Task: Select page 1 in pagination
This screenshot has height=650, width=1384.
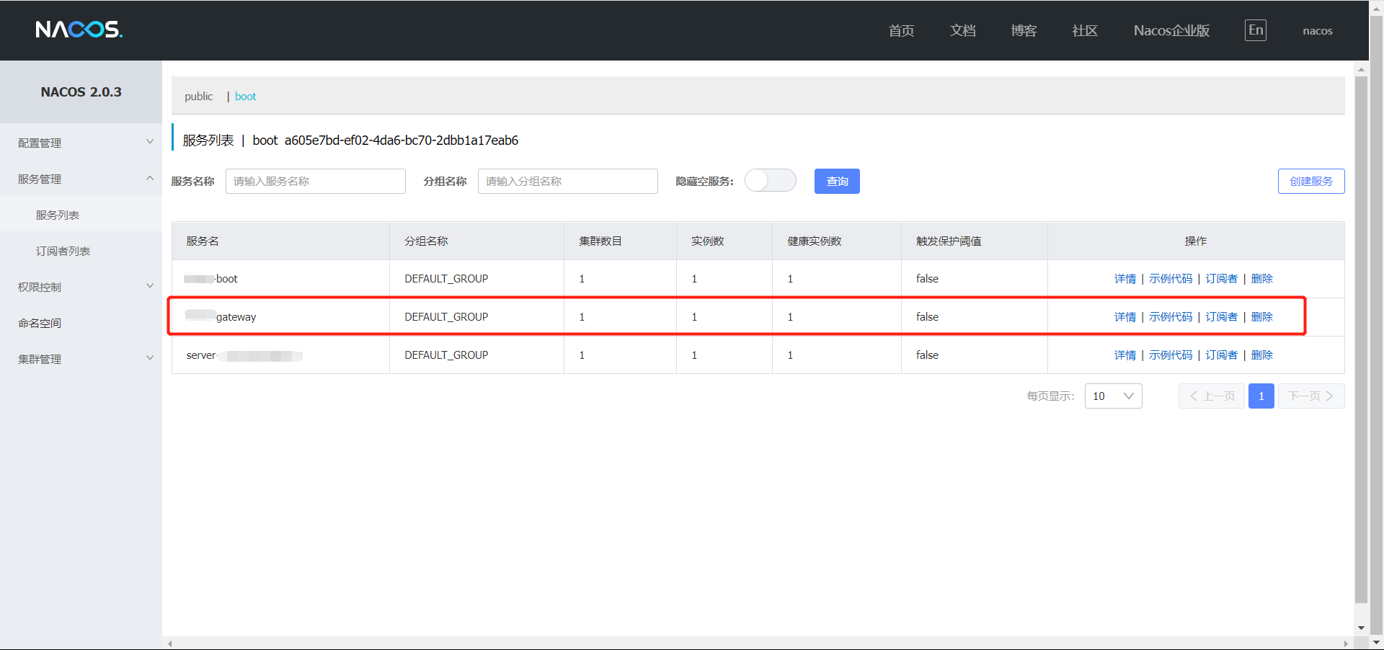Action: [x=1261, y=396]
